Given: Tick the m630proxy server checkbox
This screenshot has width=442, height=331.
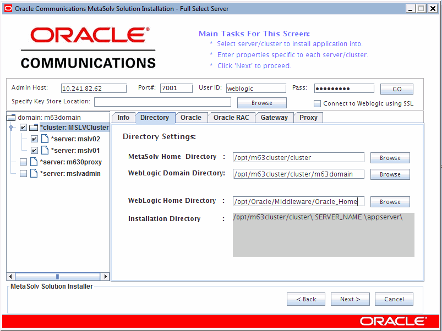Looking at the screenshot, I should [24, 162].
